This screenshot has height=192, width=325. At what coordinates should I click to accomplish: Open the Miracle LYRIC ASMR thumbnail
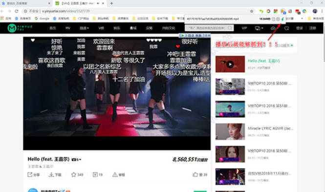click(230, 132)
